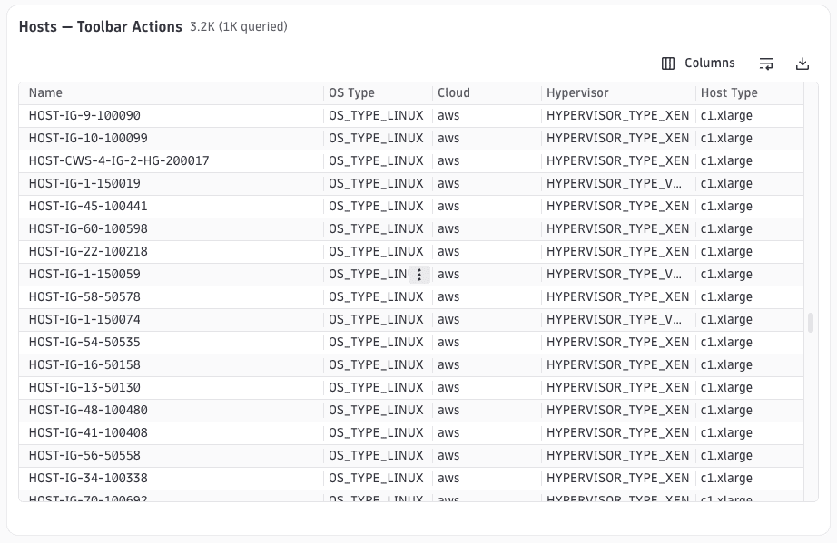The width and height of the screenshot is (837, 543).
Task: Click OS_TYPE_LINUX cell for HOST-IG-48-100480
Action: tap(376, 411)
